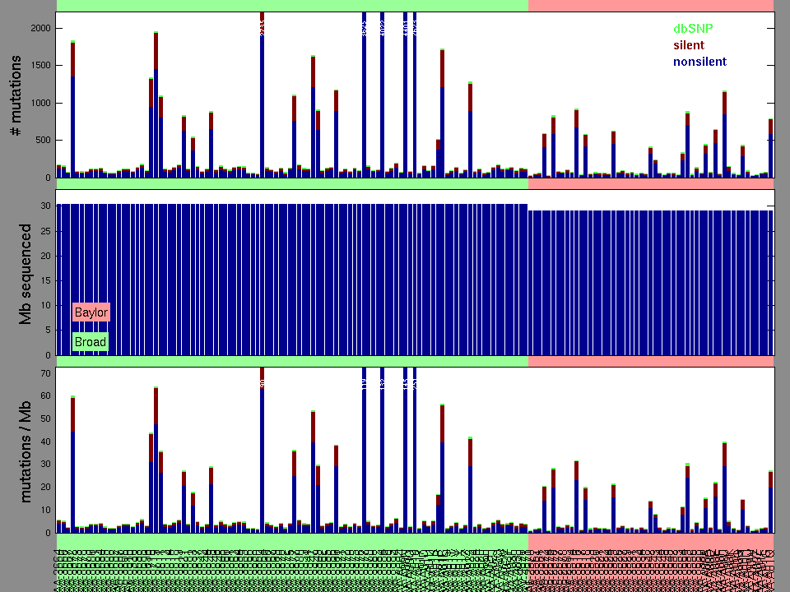Click the green strip above the mutations/Mb chart

(292, 361)
